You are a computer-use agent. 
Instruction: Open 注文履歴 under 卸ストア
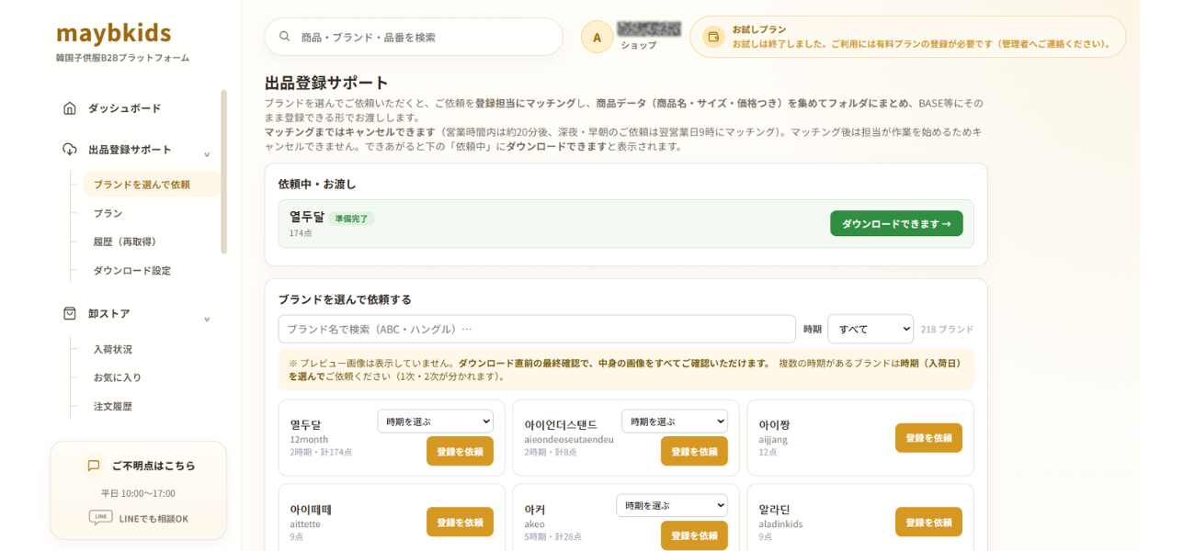[x=112, y=406]
